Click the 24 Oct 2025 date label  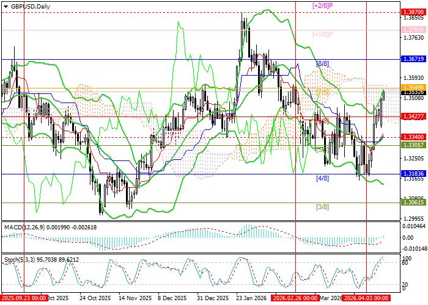coord(95,298)
